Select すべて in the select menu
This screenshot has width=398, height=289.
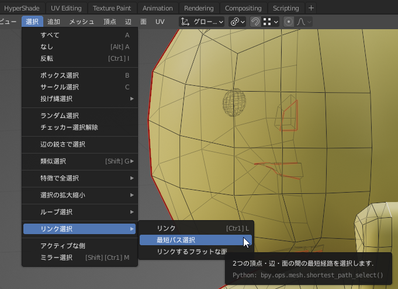coord(50,35)
